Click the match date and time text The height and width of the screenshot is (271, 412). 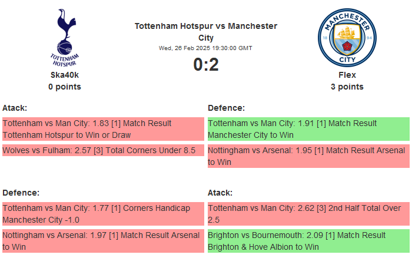(206, 48)
